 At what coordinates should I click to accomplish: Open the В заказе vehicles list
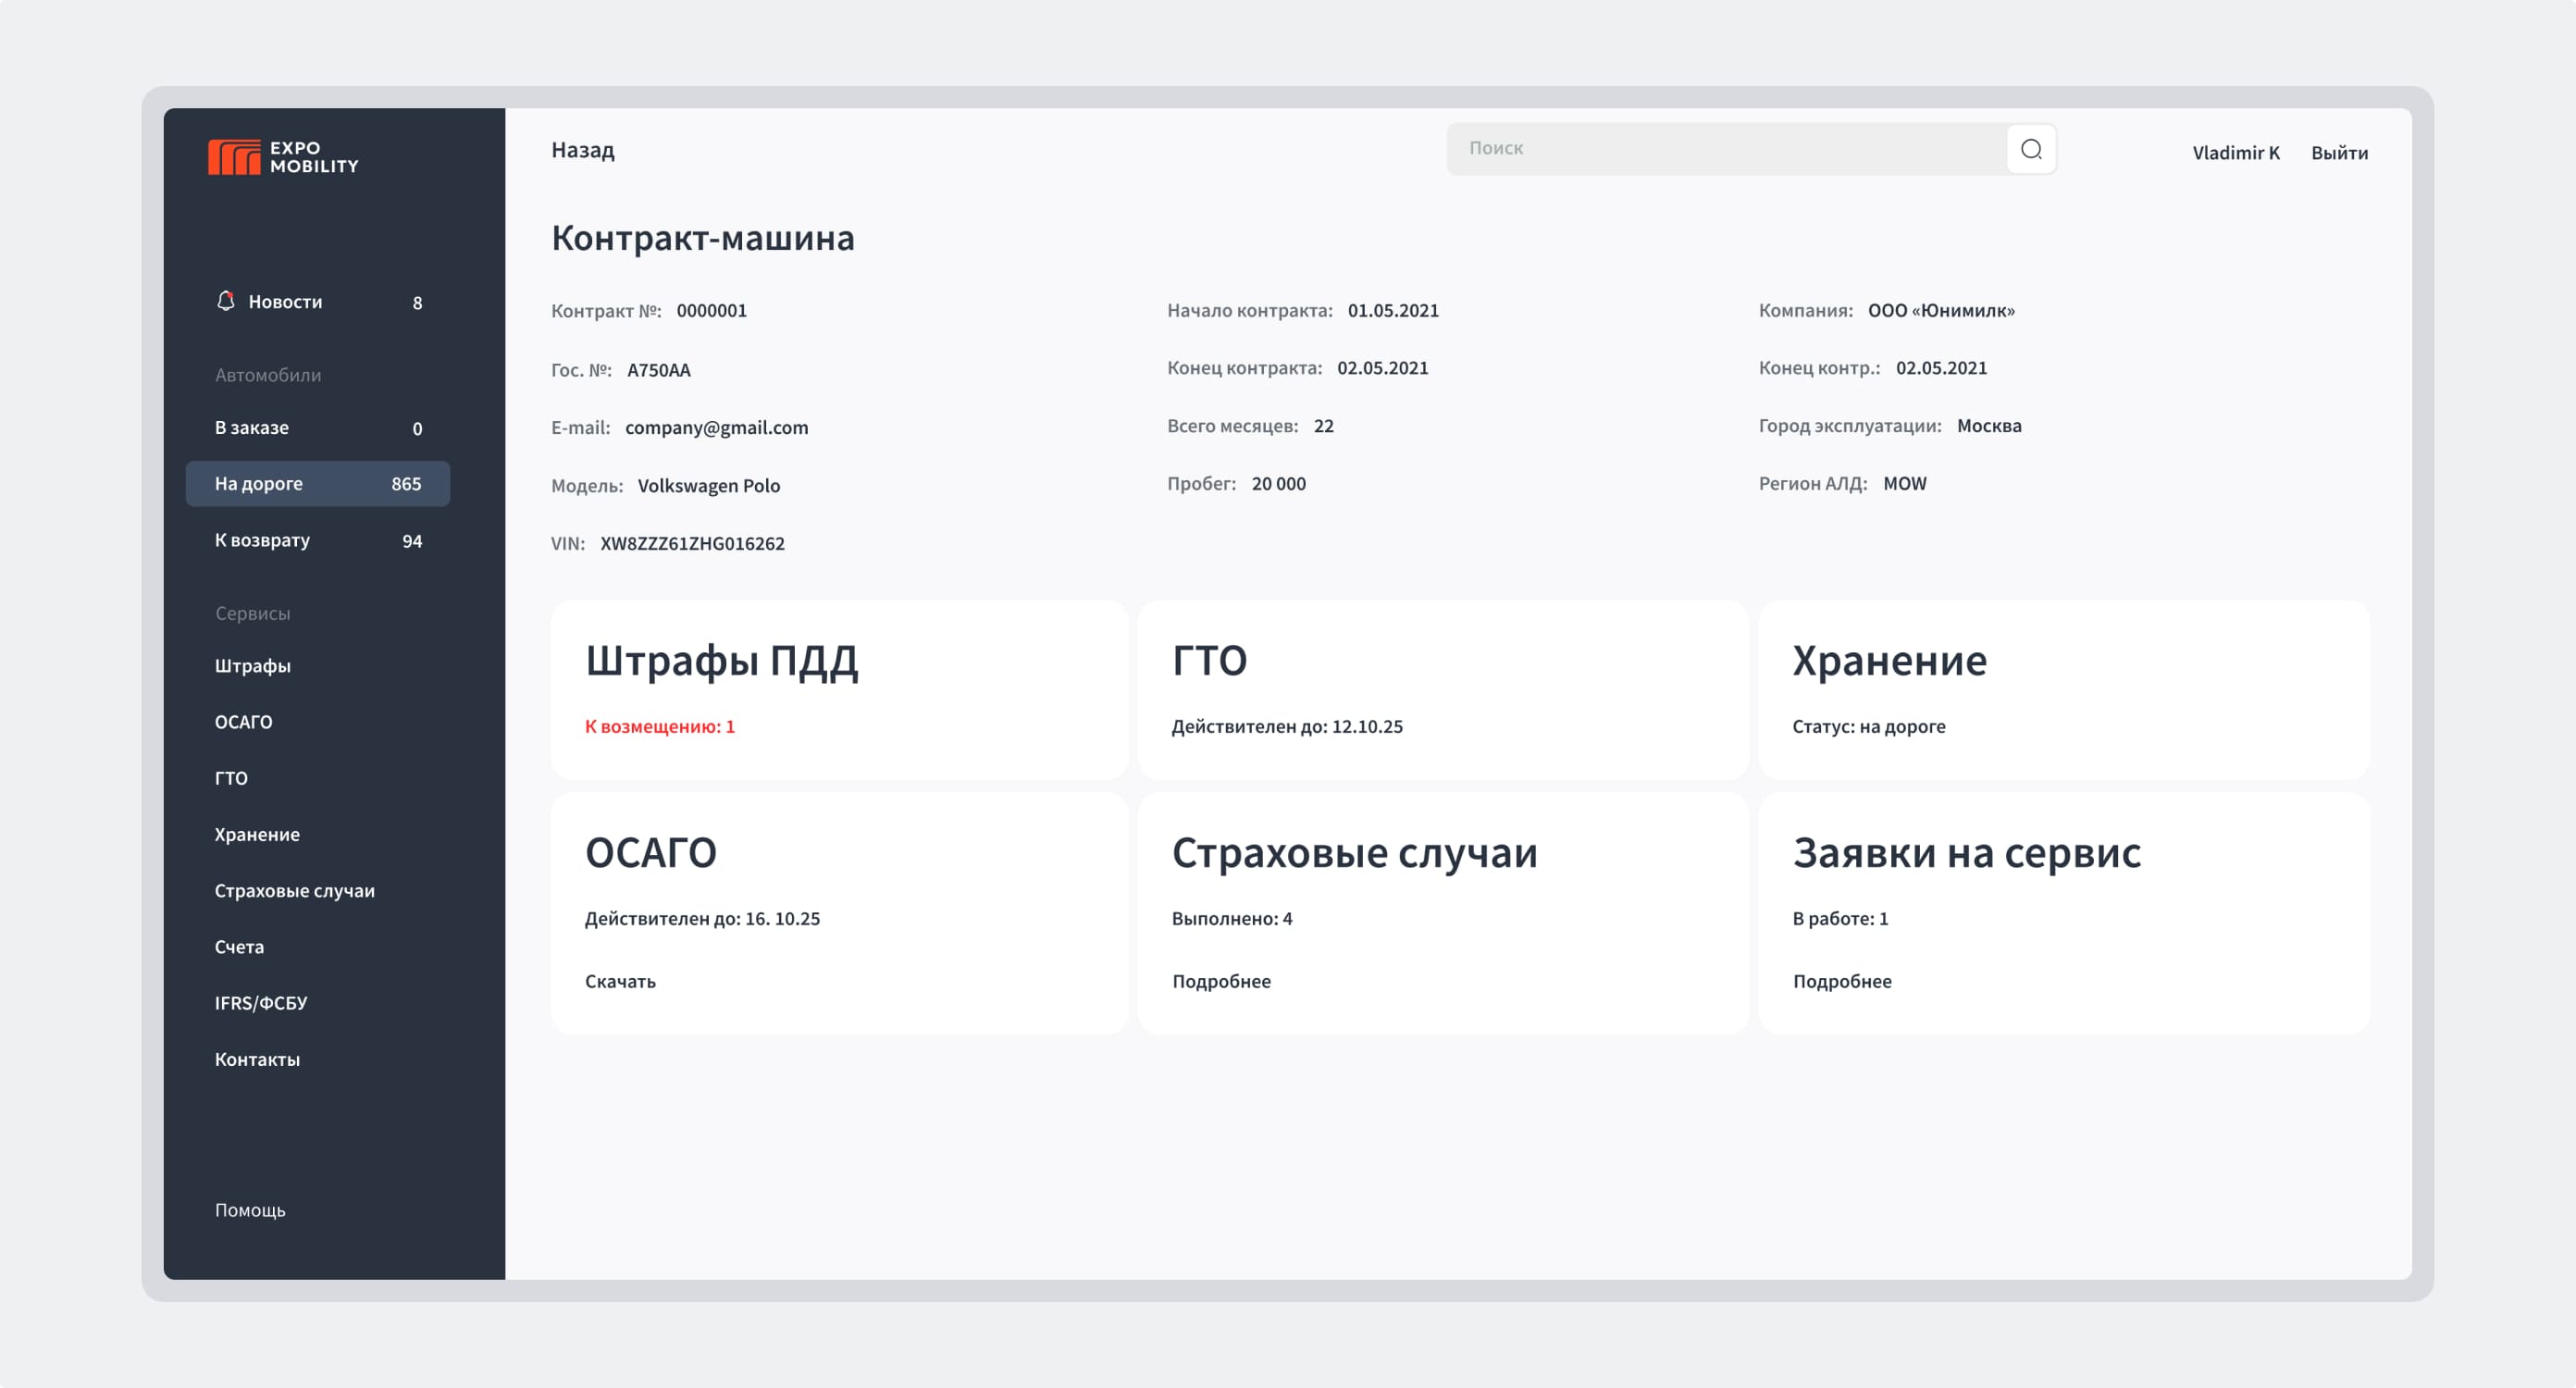(x=249, y=427)
